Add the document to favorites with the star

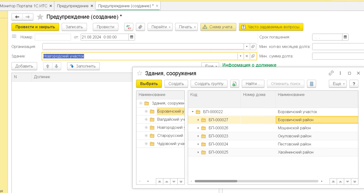[x=40, y=17]
